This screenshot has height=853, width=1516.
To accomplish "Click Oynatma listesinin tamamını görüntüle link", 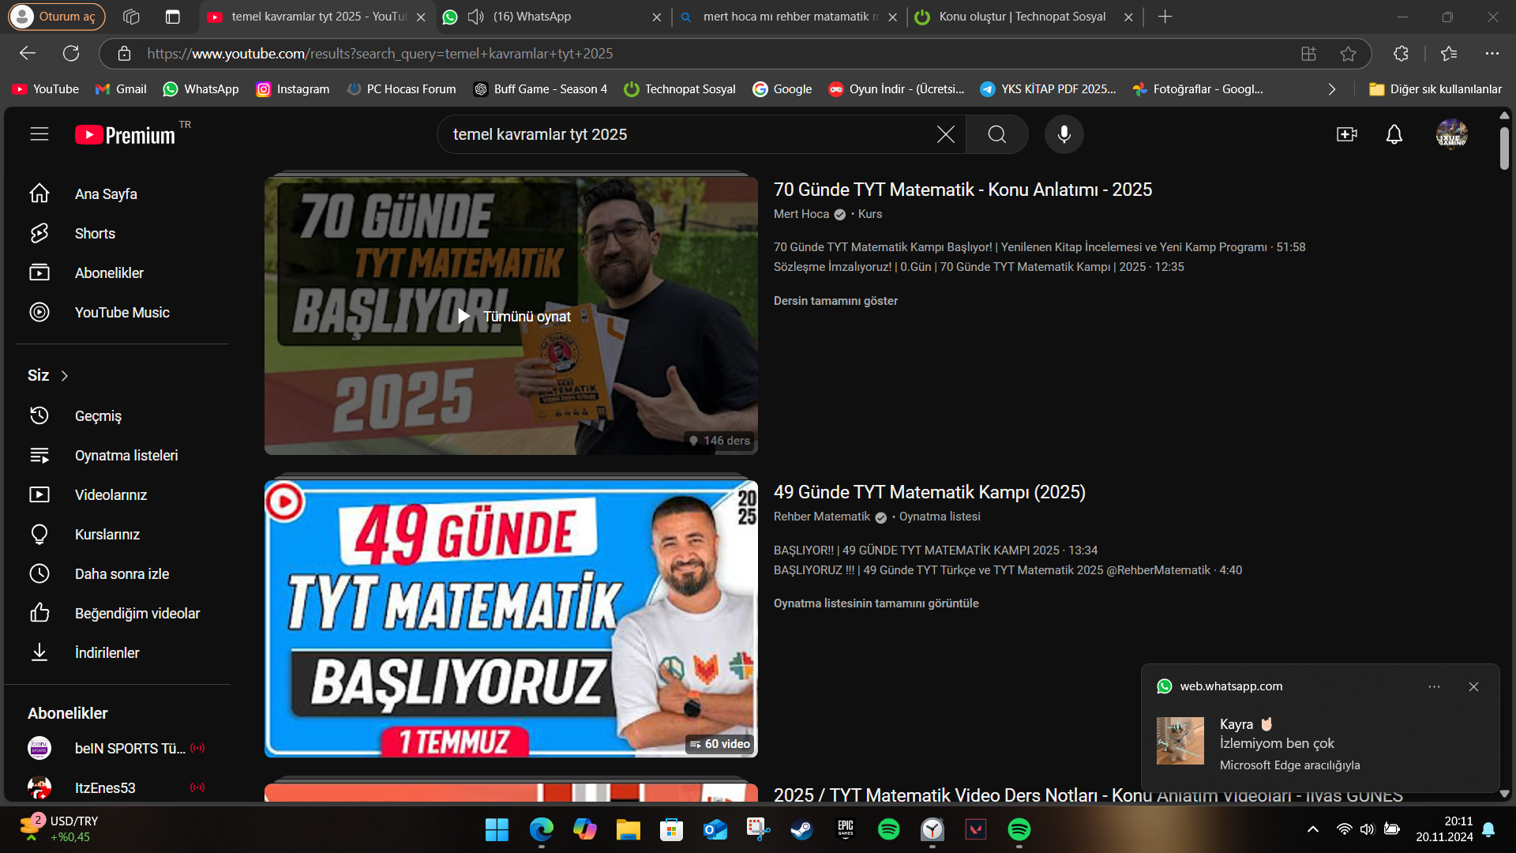I will click(876, 603).
